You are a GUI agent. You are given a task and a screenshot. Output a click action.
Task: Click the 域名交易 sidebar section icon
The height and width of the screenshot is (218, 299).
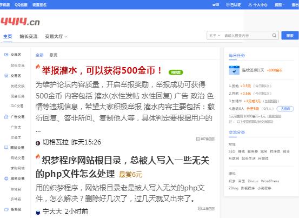tap(6, 179)
